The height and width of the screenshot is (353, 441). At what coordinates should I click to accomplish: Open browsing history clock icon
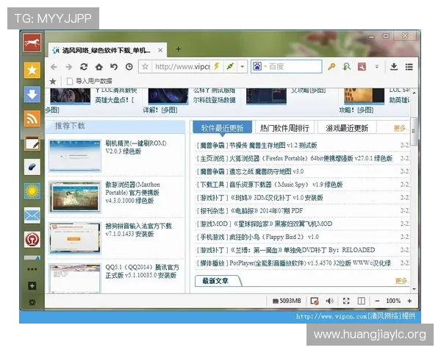[x=129, y=67]
